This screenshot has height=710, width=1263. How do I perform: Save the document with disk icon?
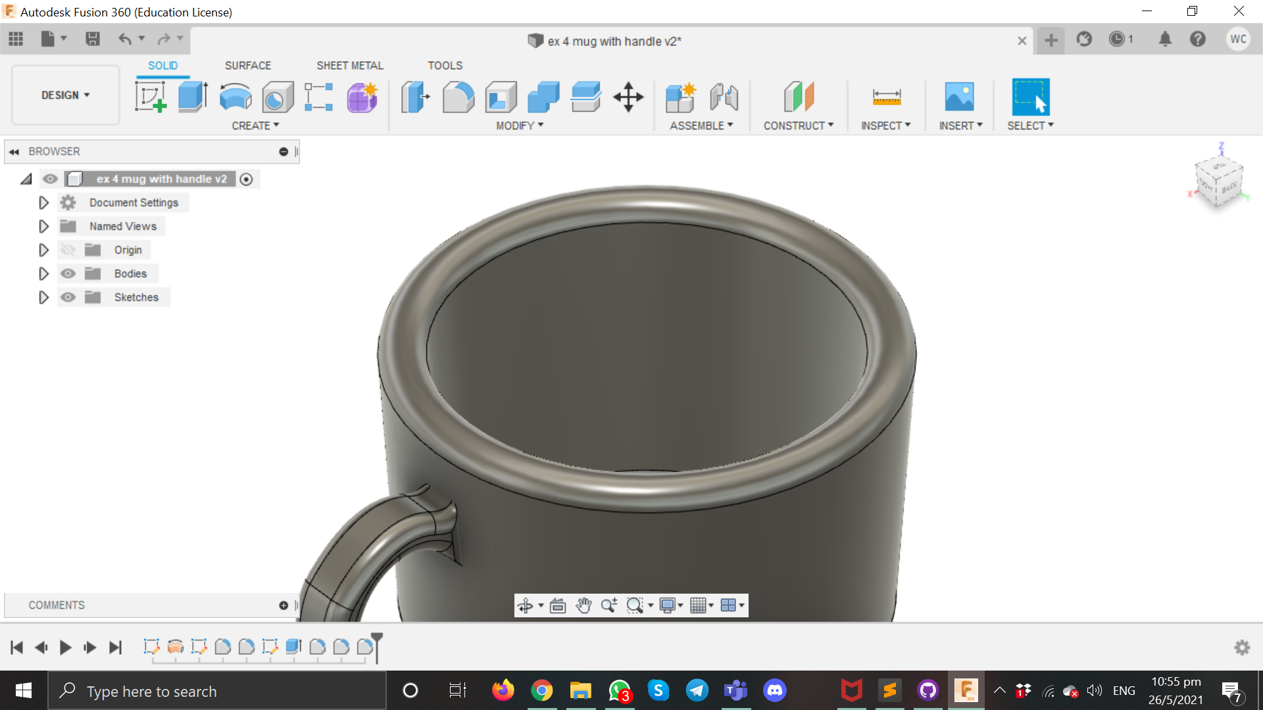[x=93, y=39]
